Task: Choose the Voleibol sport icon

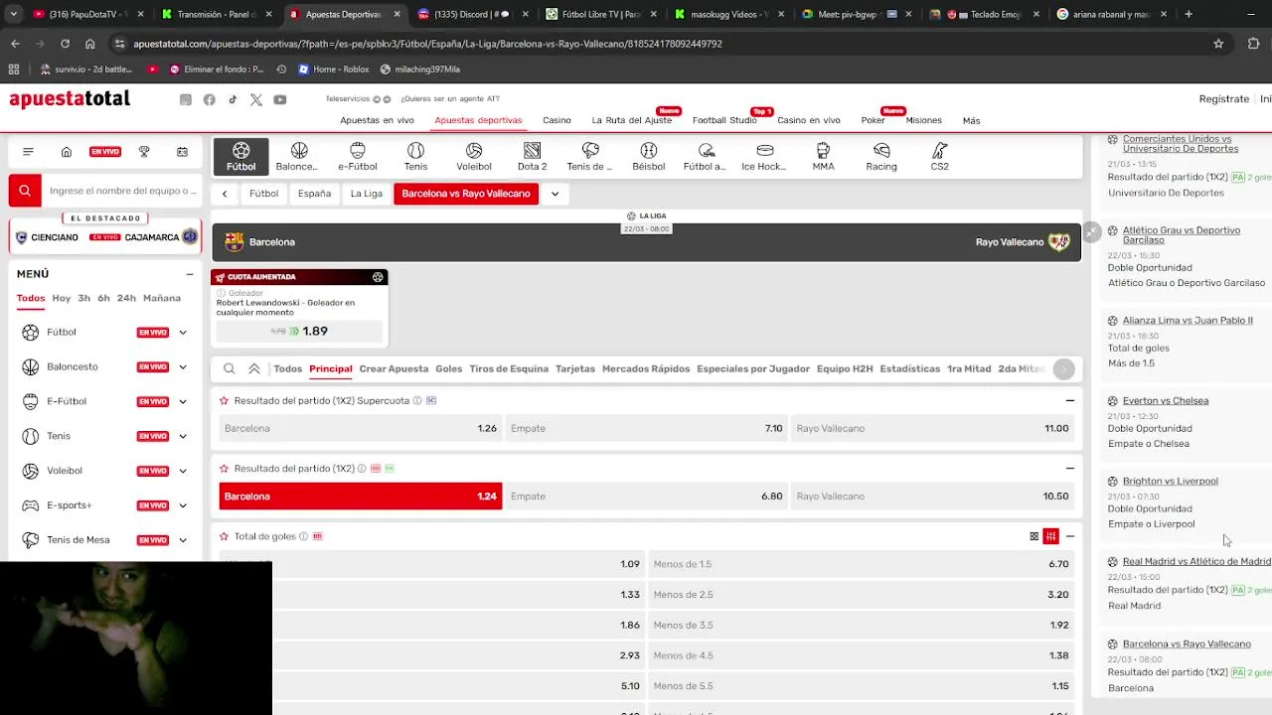Action: point(474,157)
